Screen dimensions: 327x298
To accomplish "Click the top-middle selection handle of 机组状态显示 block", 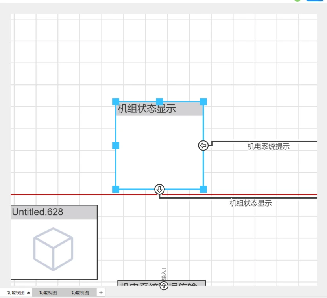I will pyautogui.click(x=159, y=102).
